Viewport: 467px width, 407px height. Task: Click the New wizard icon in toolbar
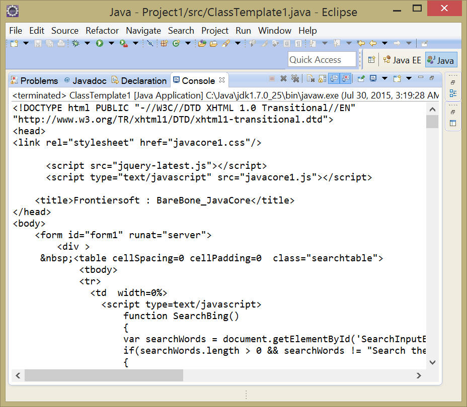click(14, 43)
